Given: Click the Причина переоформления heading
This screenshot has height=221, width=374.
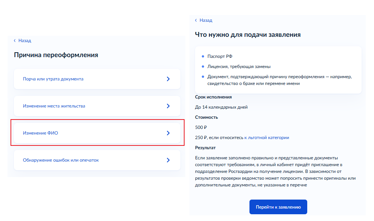Looking at the screenshot, I should 56,55.
